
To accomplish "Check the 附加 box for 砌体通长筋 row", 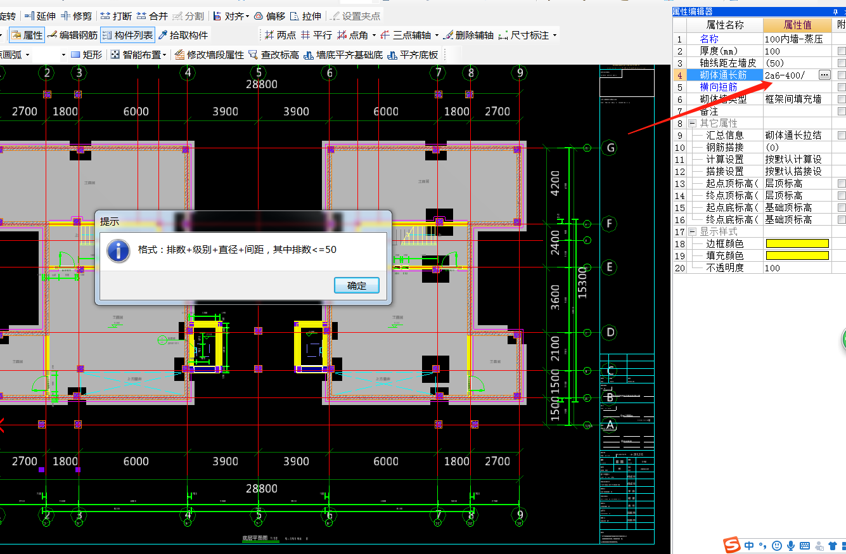I will [x=841, y=75].
